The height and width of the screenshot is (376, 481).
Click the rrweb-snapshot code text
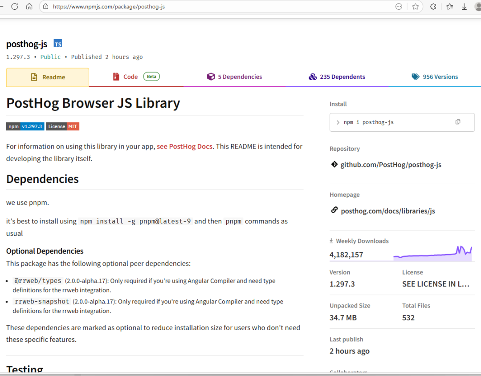42,302
